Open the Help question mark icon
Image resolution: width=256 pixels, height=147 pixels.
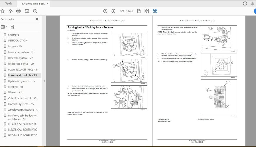click(x=245, y=4)
